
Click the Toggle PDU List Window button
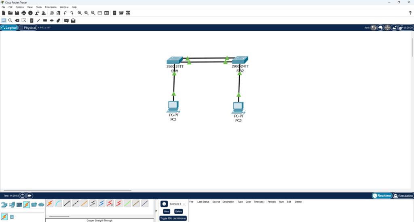click(x=173, y=218)
